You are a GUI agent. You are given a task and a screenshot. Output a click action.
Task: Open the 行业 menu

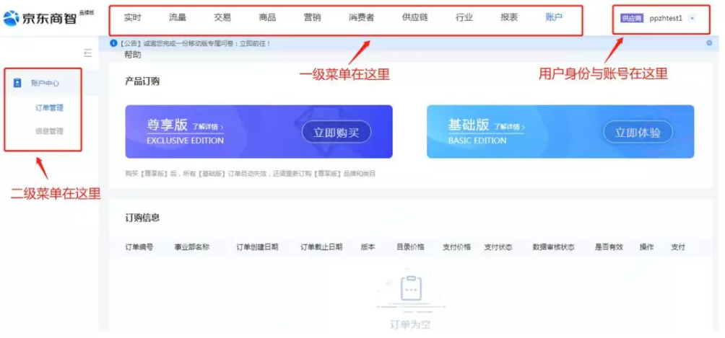tap(464, 18)
